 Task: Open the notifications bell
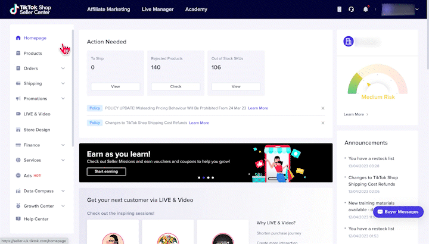(366, 10)
